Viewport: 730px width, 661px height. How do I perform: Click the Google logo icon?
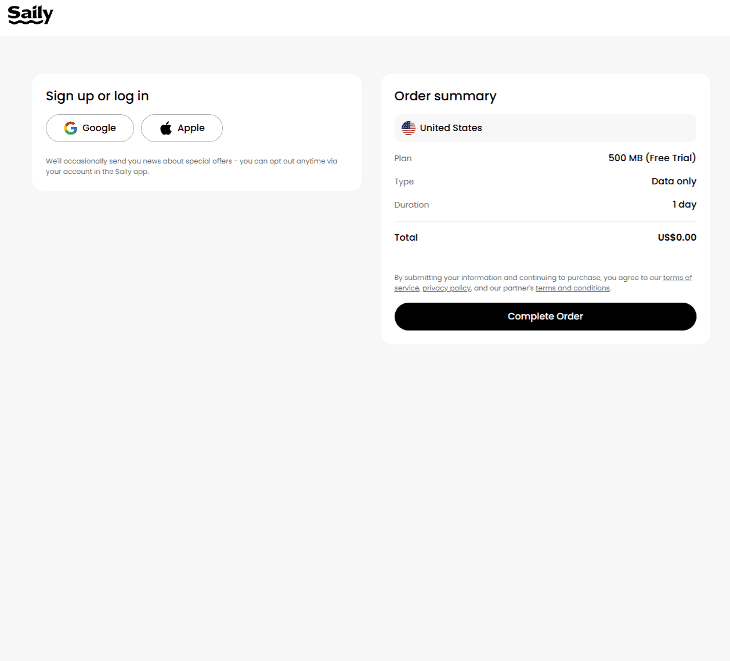71,128
